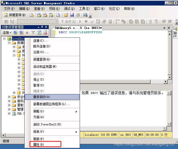Click the New Query (新建查询) toolbar button

[15, 15]
